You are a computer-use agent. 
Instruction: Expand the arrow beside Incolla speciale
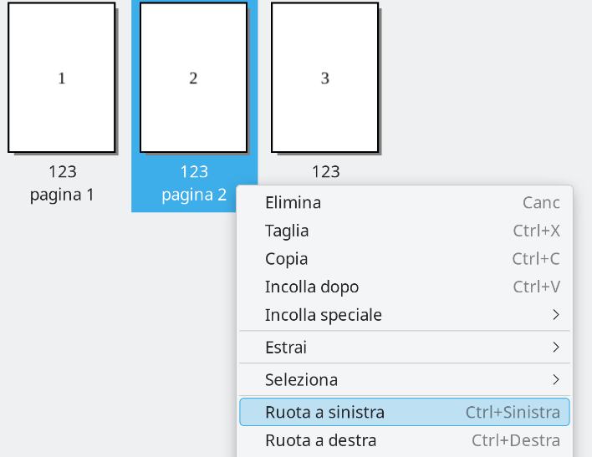point(556,315)
